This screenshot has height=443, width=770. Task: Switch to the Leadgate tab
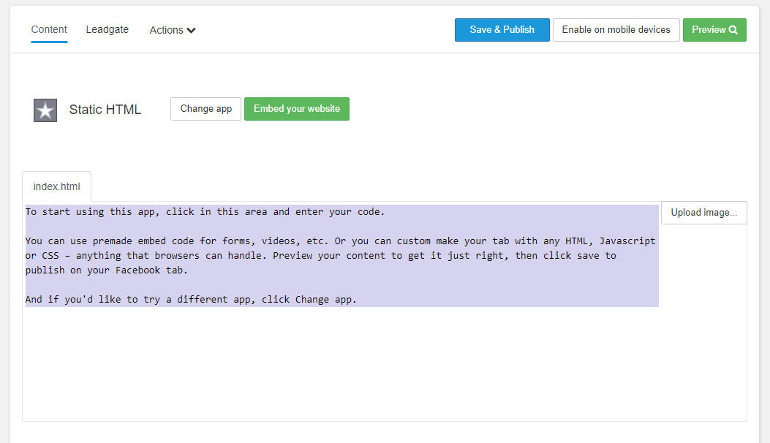(x=107, y=29)
